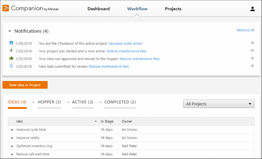262x159 pixels.
Task: Go to the Dashboard tab
Action: [x=98, y=9]
